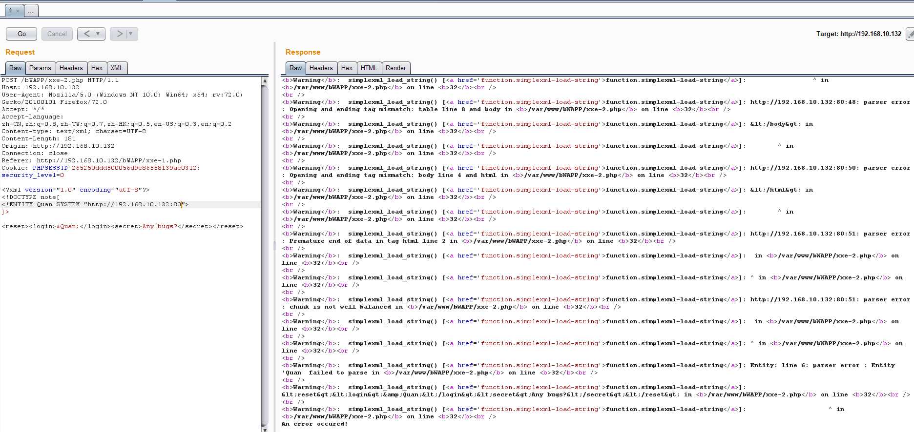Click the Request section heading
The width and height of the screenshot is (914, 432).
point(20,52)
